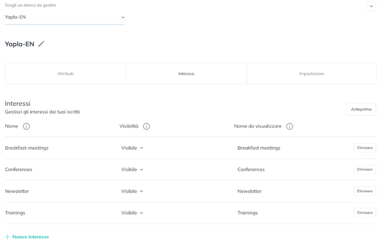Open visibility dropdown for Newsletter
382x245 pixels.
point(132,191)
